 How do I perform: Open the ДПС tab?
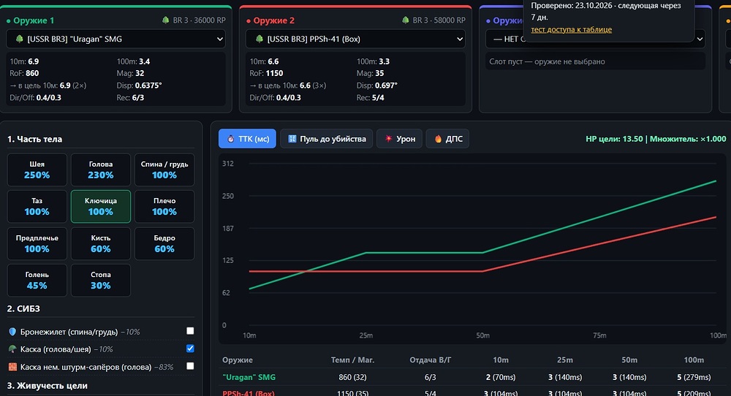coord(447,139)
